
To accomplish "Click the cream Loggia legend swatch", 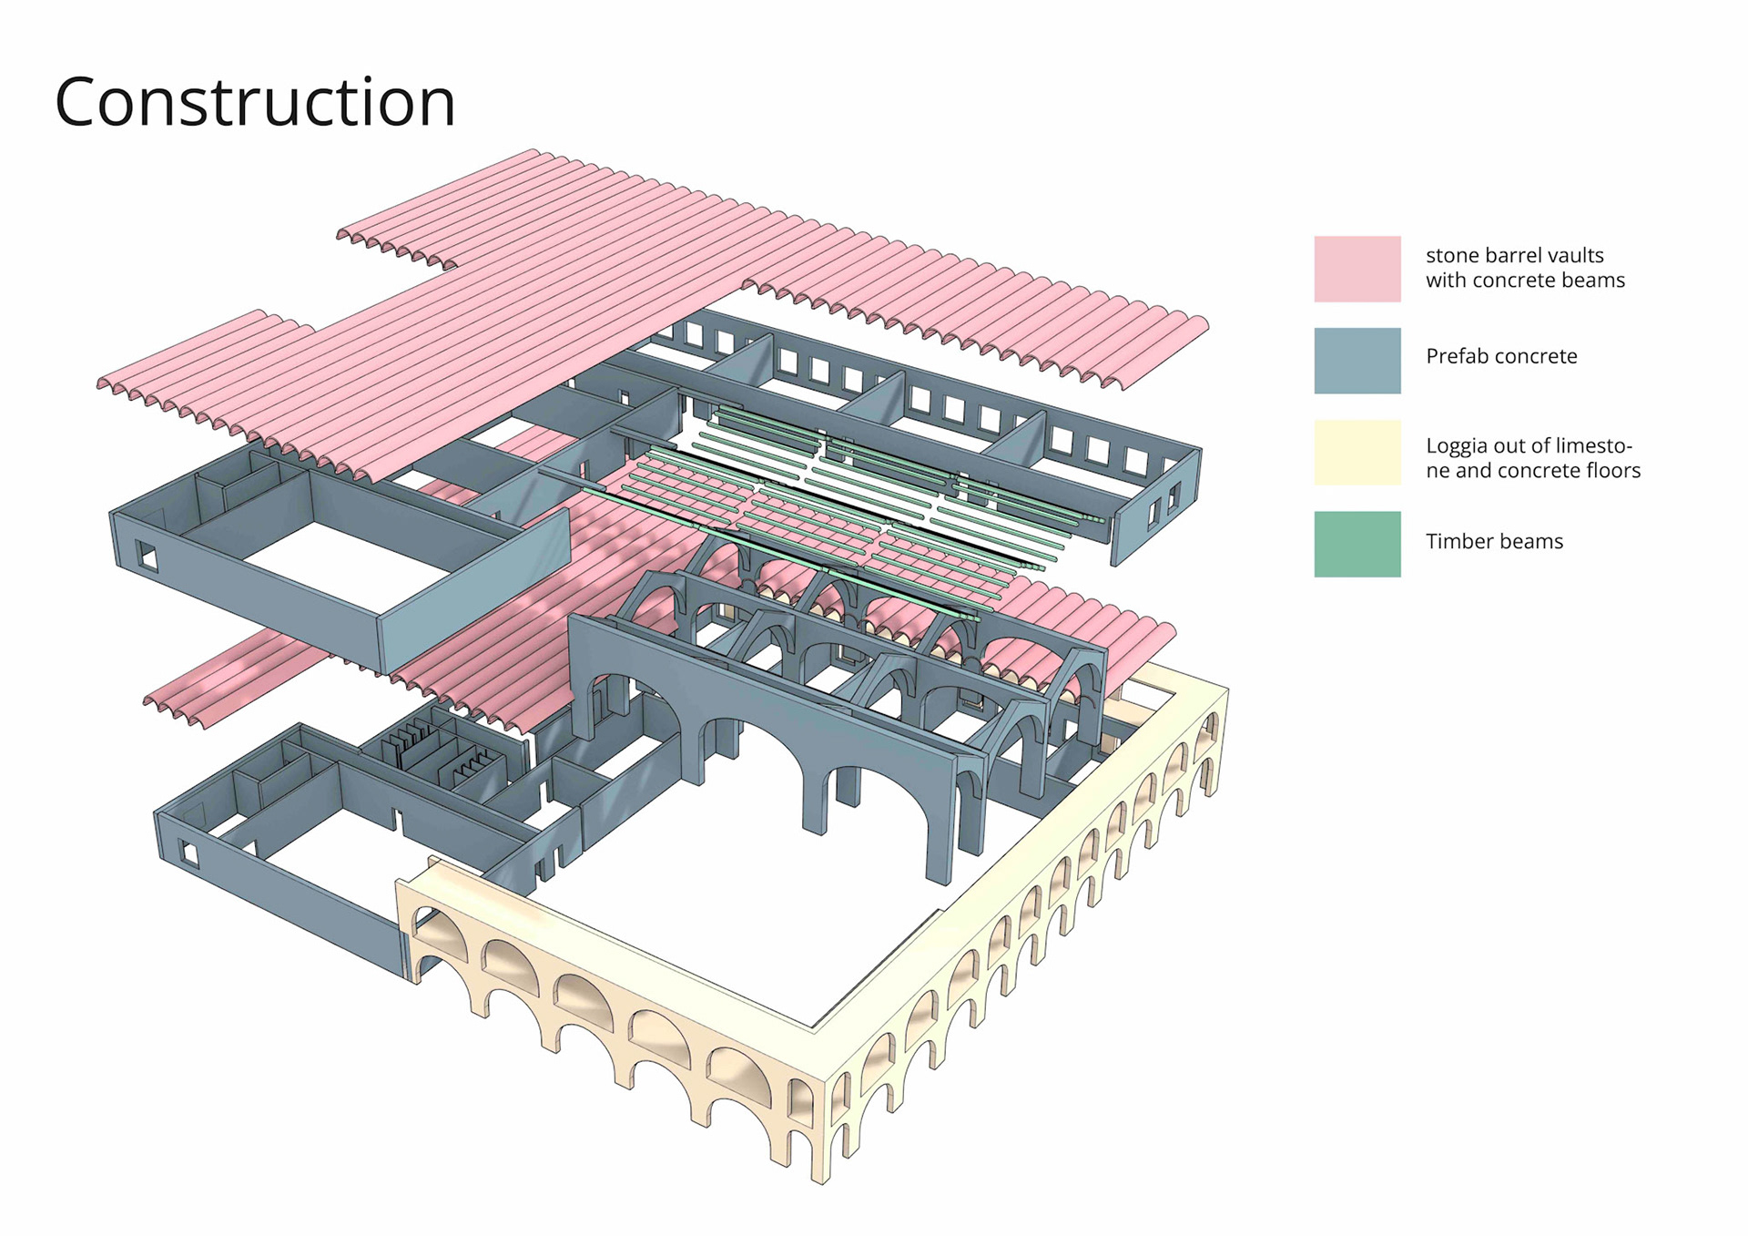I will 1357,452.
